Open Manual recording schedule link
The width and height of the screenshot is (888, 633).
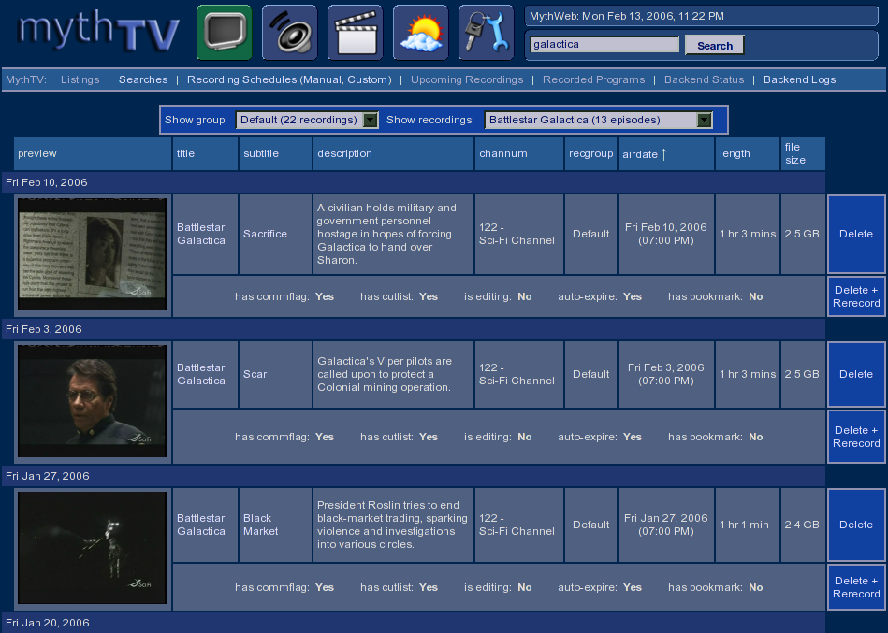tap(321, 79)
